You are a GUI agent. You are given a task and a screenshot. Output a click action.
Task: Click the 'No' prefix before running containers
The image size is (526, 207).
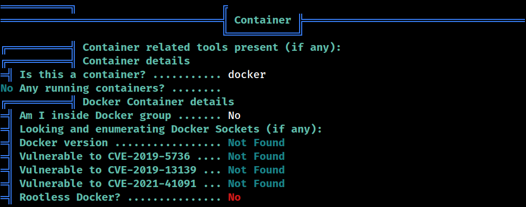(x=7, y=89)
